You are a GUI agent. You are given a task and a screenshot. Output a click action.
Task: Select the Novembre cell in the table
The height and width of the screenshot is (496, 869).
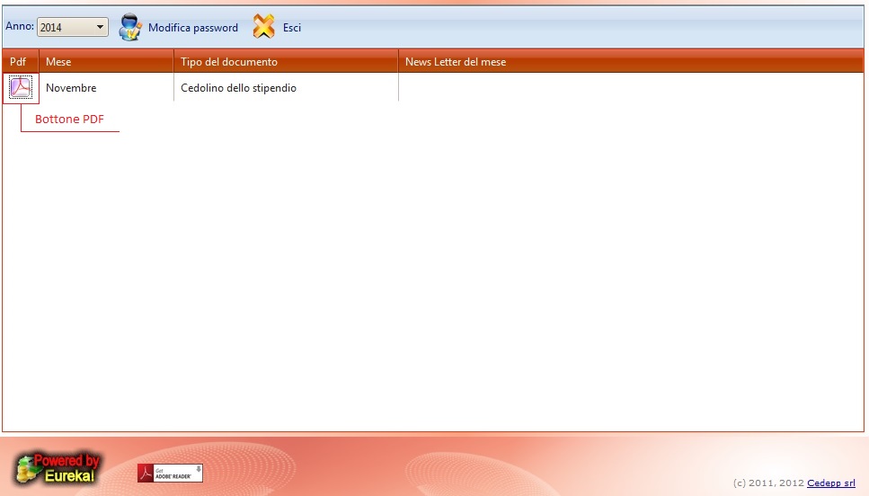(x=71, y=88)
